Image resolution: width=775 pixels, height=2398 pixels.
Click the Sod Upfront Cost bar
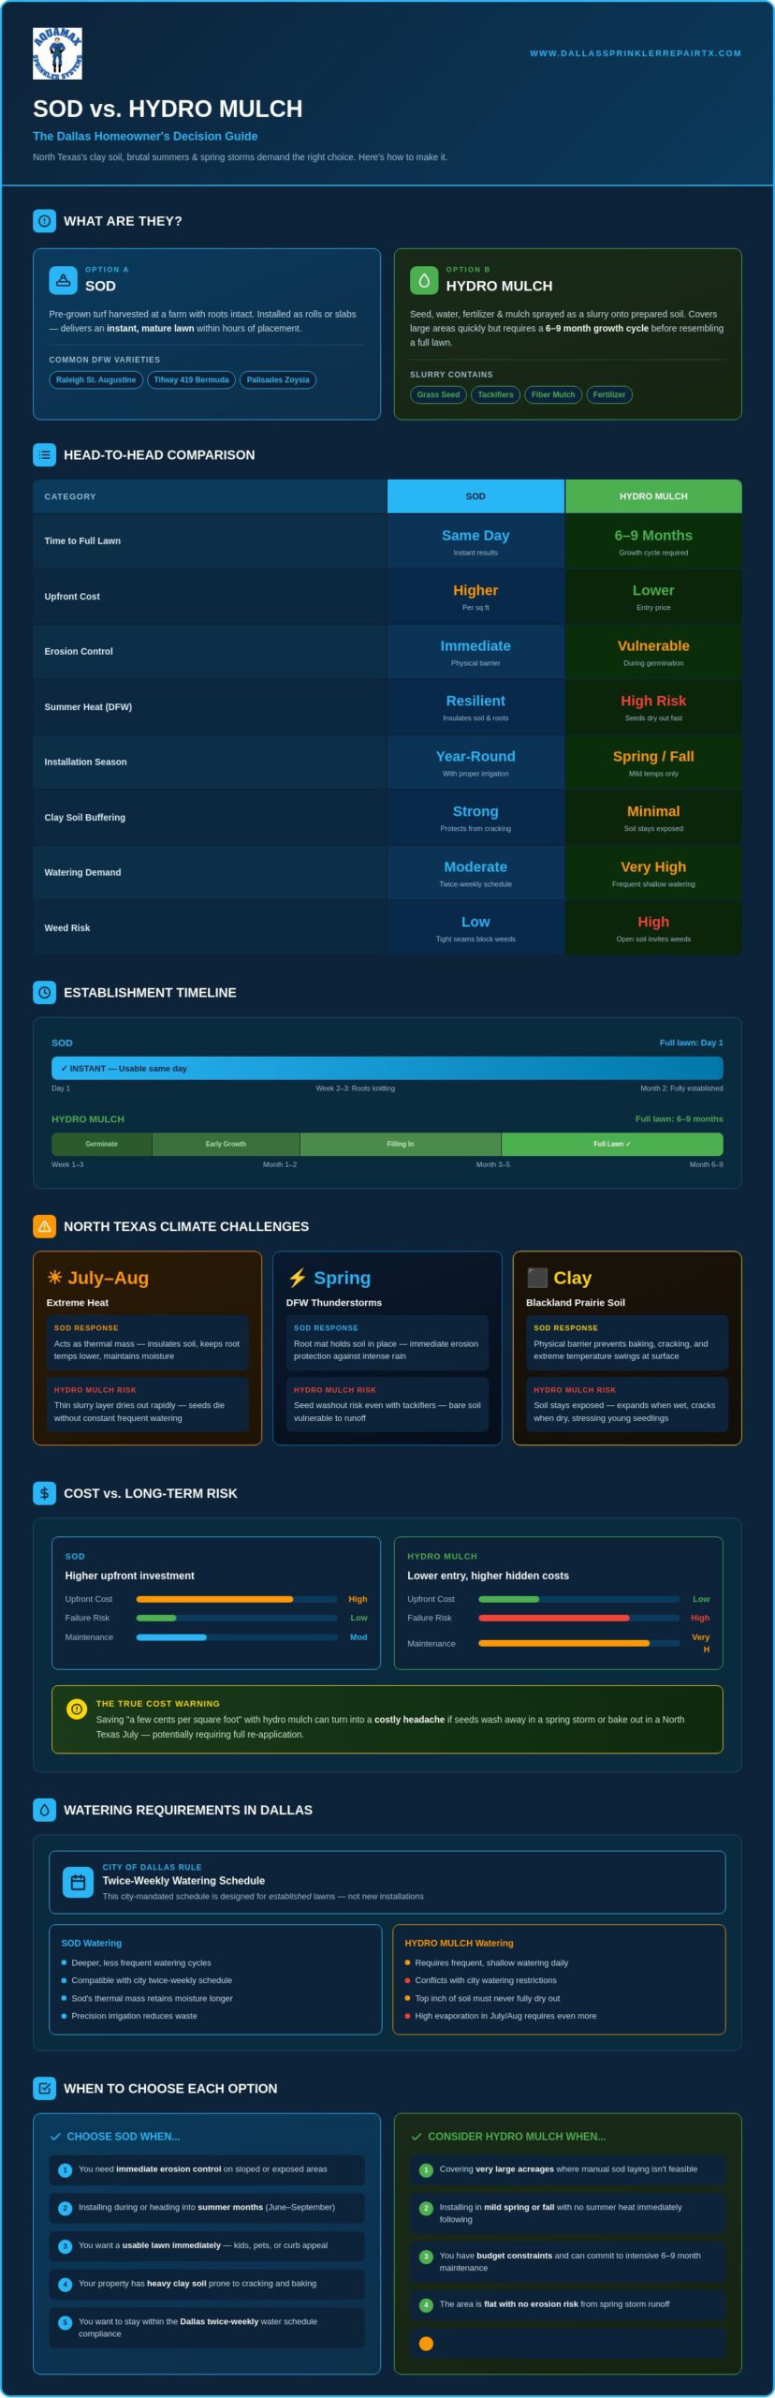point(237,1599)
